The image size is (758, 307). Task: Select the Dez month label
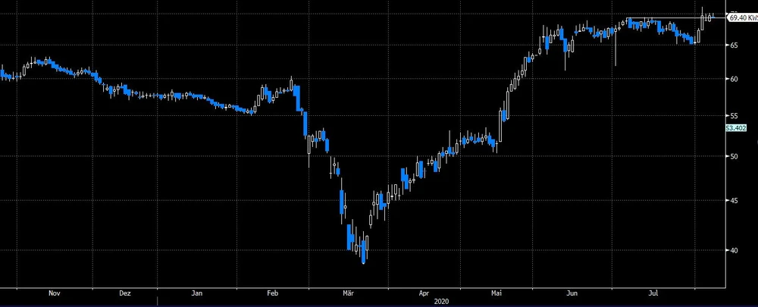pos(125,292)
